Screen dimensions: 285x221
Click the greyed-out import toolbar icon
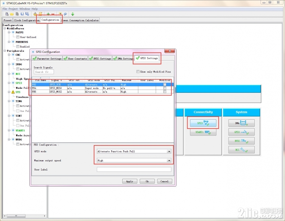pyautogui.click(x=17, y=14)
